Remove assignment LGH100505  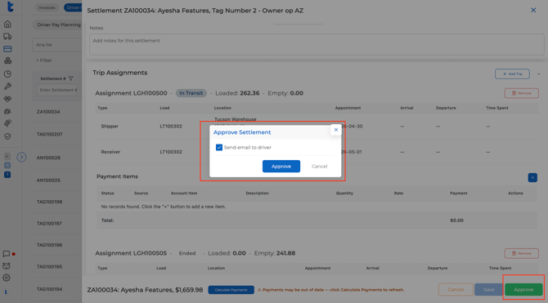coord(521,253)
